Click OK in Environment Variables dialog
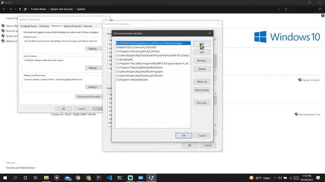 tap(189, 145)
